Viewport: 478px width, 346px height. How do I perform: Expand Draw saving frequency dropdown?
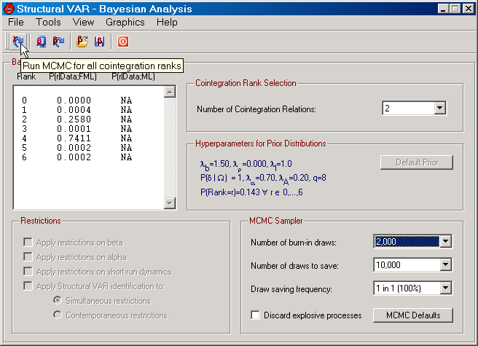pos(446,288)
